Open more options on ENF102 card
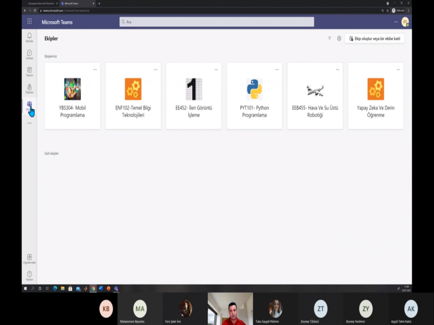434x325 pixels. click(x=156, y=70)
